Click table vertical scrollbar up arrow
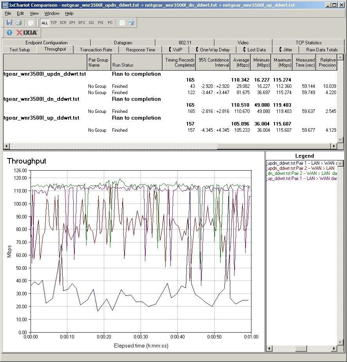 [340, 57]
